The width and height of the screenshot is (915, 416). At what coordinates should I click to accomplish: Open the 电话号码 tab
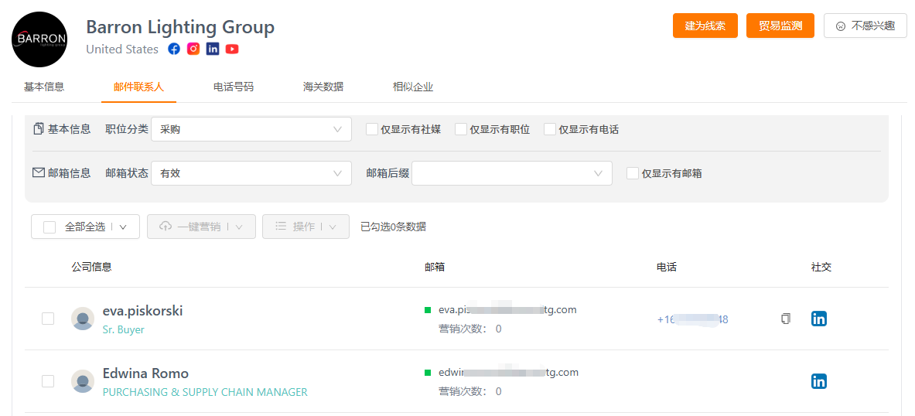234,87
